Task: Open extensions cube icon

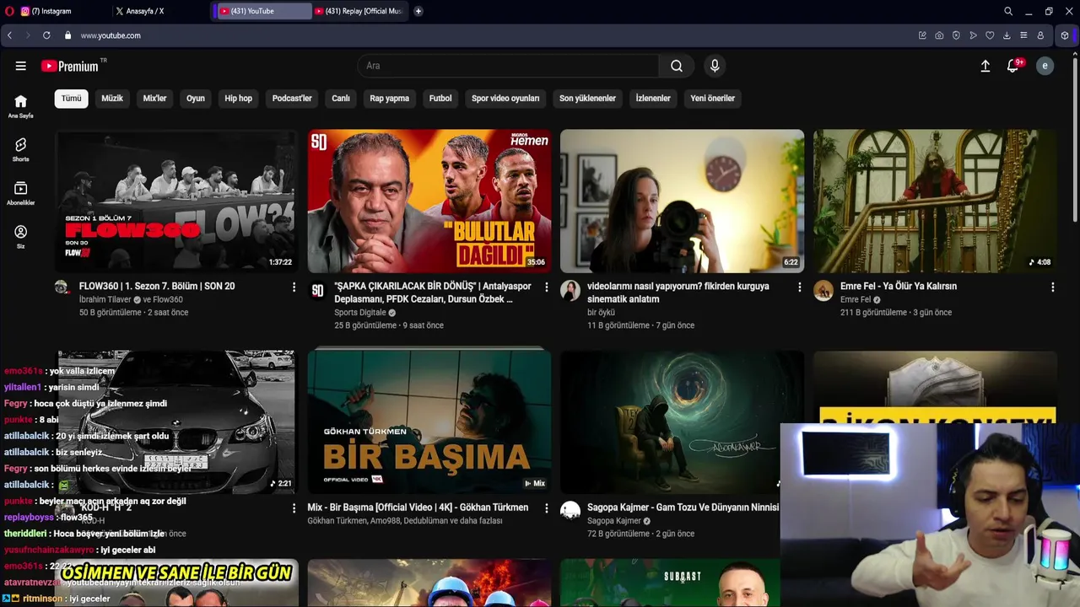Action: pos(1065,35)
